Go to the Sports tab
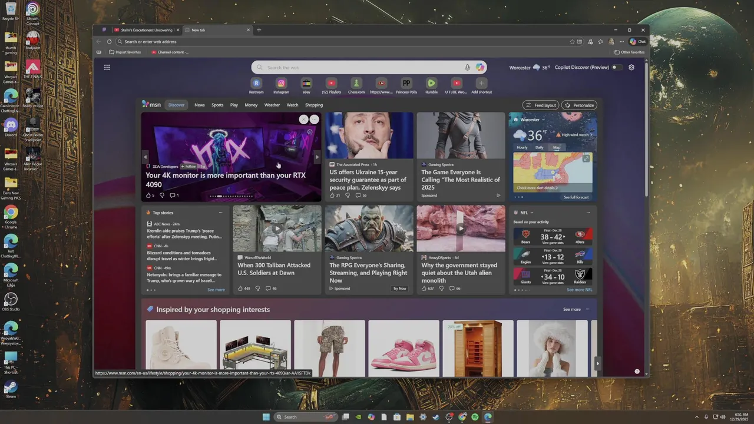Viewport: 754px width, 424px height. coord(217,105)
